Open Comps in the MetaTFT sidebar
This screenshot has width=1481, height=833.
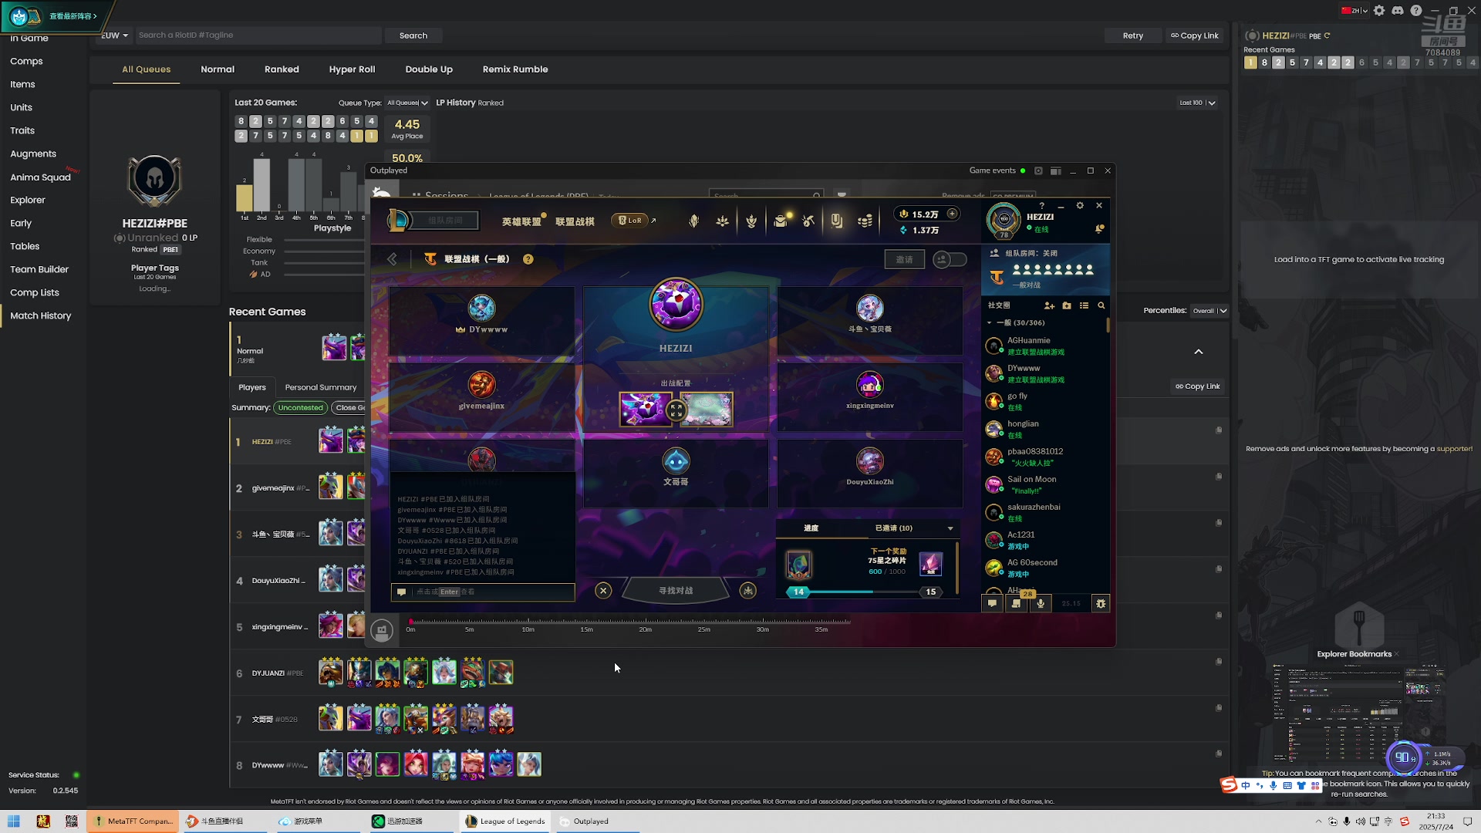26,61
